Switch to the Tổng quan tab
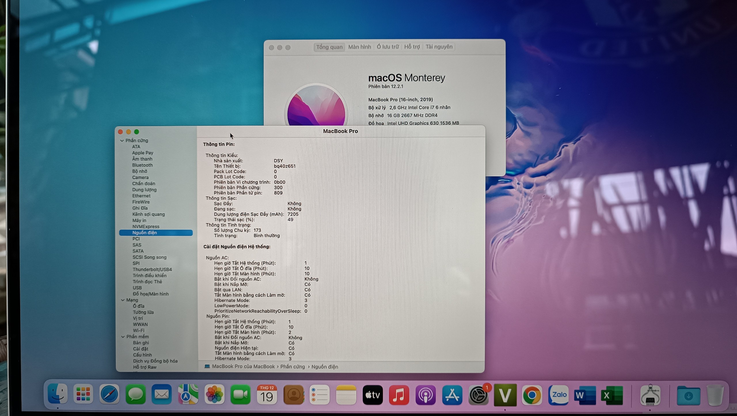This screenshot has height=416, width=737. (329, 47)
